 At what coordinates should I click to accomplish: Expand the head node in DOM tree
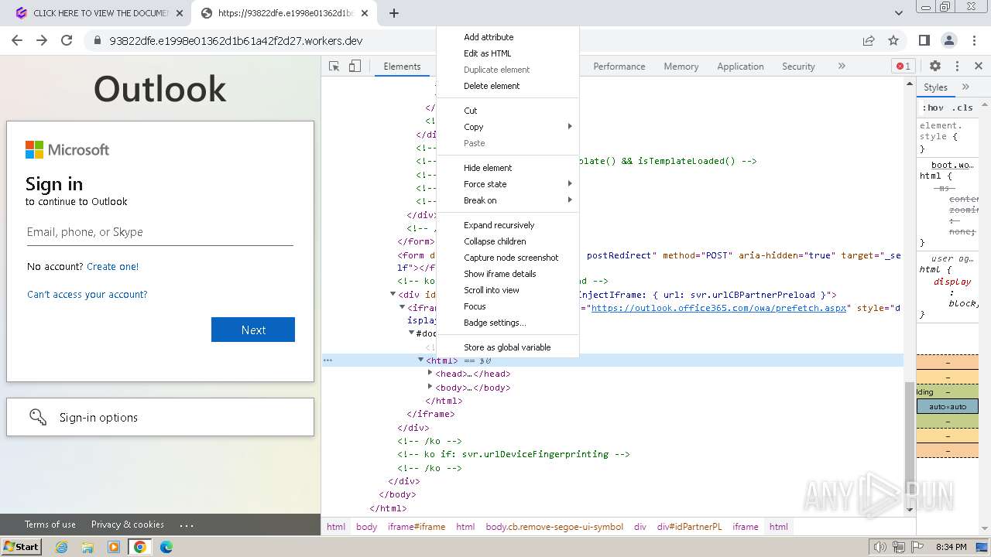click(x=430, y=374)
